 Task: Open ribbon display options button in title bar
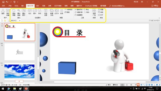[x=142, y=2]
